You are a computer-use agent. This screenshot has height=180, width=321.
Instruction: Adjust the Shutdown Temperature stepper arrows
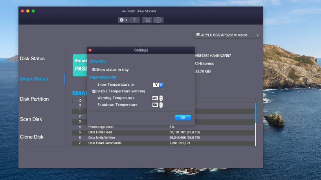tap(161, 105)
